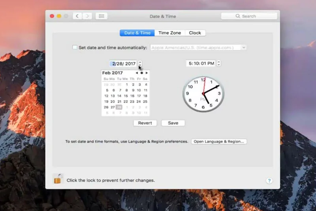The image size is (316, 211).
Task: Select February 12 in the calendar
Action: 106,96
